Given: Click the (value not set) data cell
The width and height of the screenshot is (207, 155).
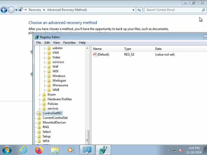Looking at the screenshot, I should pyautogui.click(x=165, y=55).
